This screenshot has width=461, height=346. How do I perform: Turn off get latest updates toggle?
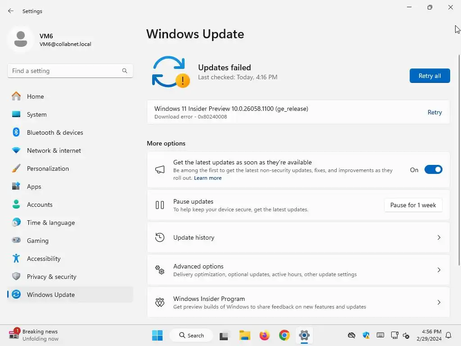[x=434, y=170]
